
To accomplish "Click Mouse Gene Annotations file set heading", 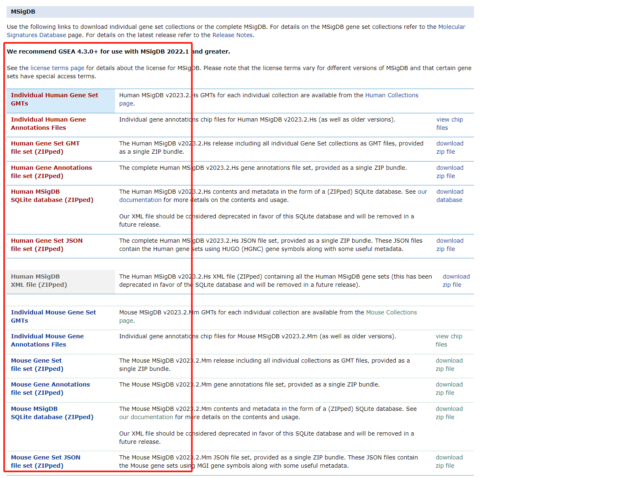I will [50, 389].
